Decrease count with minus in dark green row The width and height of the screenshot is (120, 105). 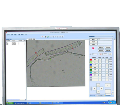pos(107,70)
